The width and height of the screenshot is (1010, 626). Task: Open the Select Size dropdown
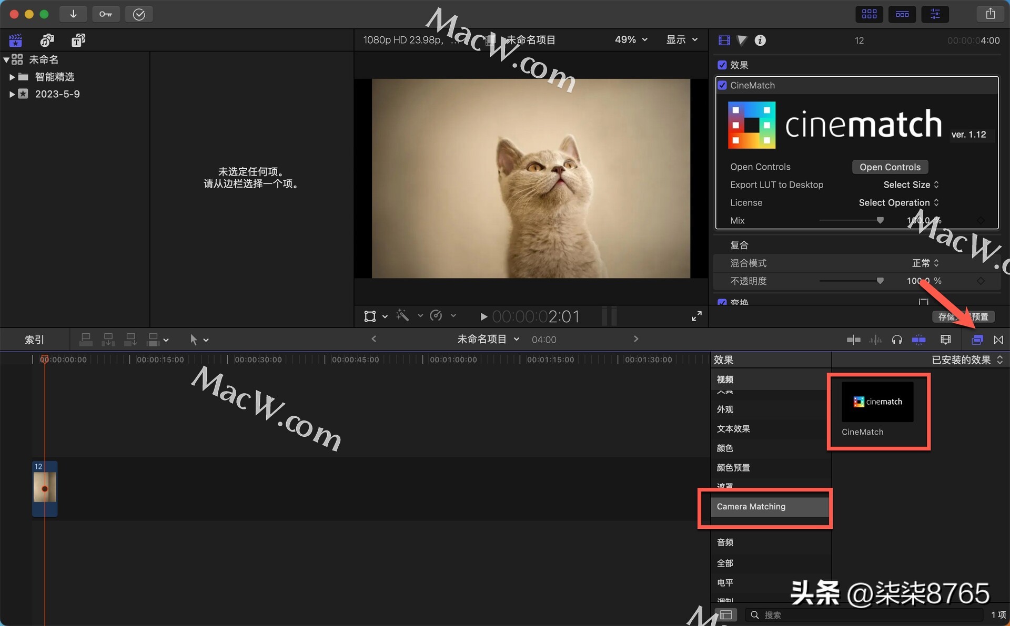910,184
